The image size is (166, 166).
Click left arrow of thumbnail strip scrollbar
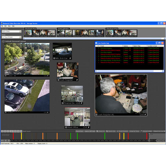[24, 38]
